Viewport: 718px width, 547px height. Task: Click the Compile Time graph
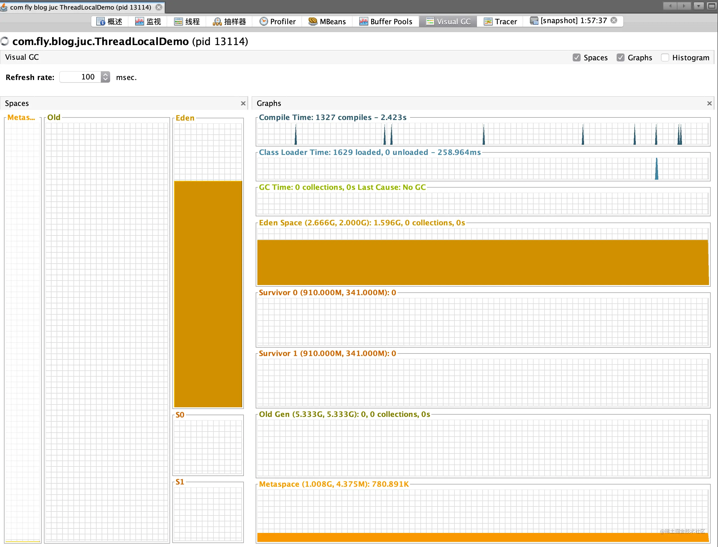point(483,134)
